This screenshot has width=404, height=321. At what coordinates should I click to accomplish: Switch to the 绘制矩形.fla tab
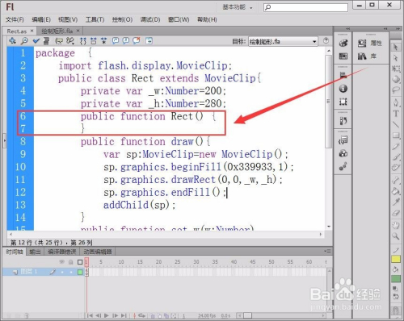[x=57, y=31]
